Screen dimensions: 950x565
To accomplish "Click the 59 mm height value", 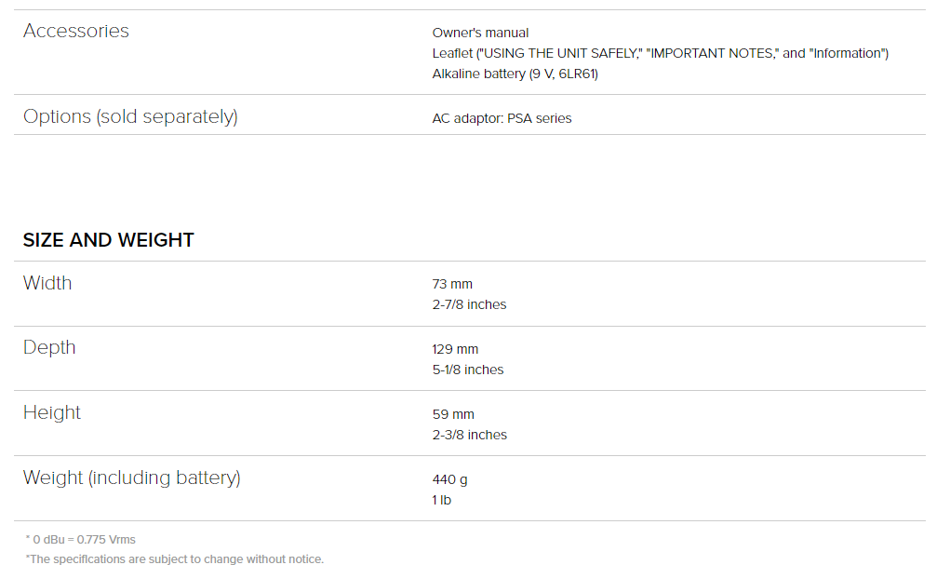I will 453,414.
